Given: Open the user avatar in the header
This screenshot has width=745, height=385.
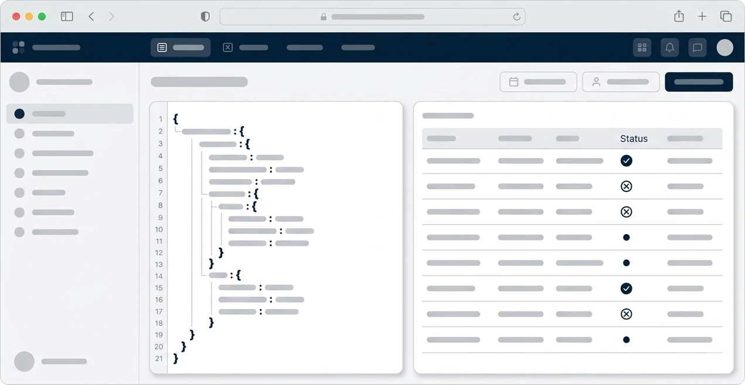Looking at the screenshot, I should point(725,47).
